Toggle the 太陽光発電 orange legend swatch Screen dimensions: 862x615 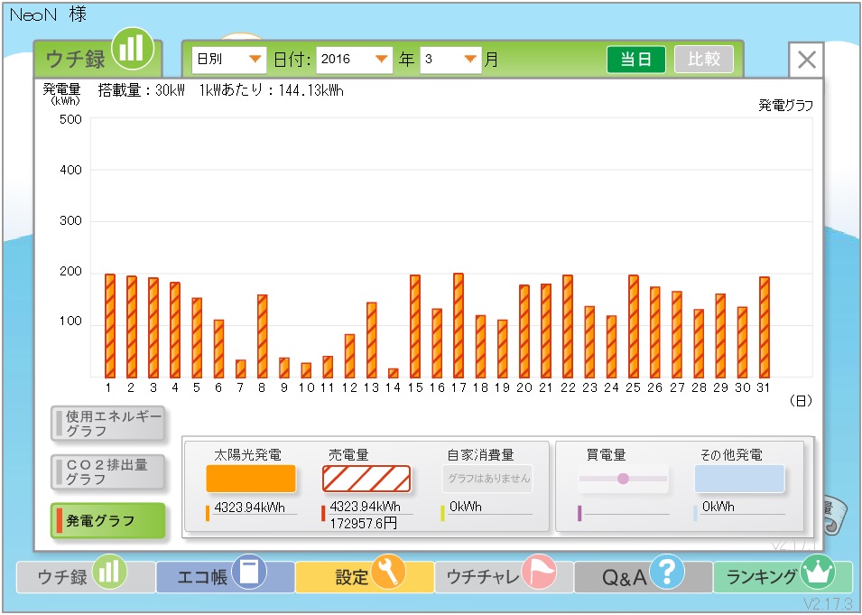251,479
